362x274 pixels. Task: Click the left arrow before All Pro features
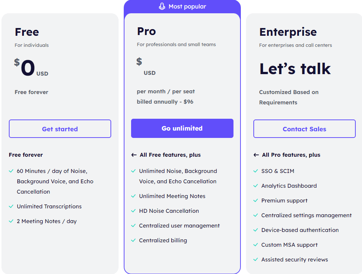(x=256, y=155)
